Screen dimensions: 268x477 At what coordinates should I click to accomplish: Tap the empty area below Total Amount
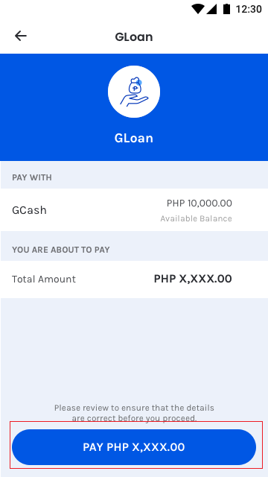(x=134, y=350)
